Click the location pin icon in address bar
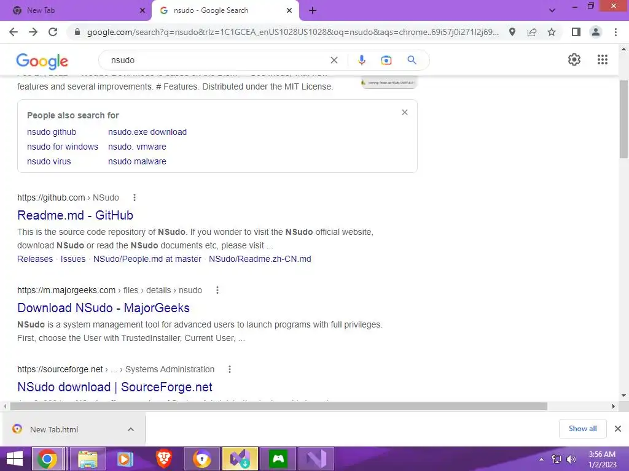This screenshot has width=629, height=471. (512, 32)
